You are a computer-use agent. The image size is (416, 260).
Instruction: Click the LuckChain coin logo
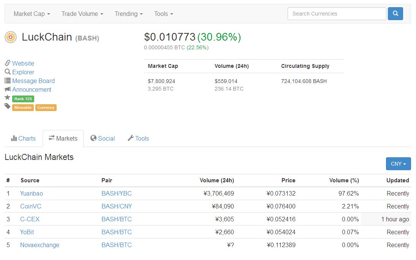(10, 37)
